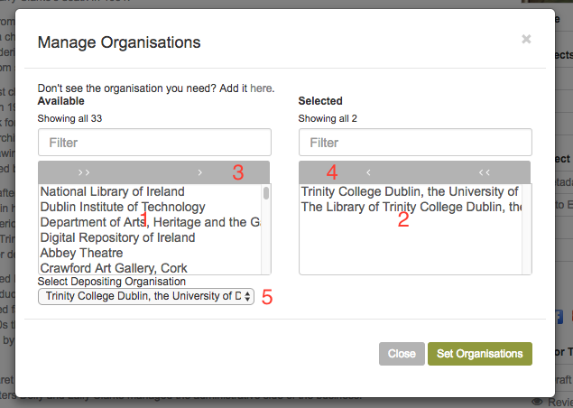Select Department of Arts, Heritage entry
573x408 pixels.
tap(150, 222)
